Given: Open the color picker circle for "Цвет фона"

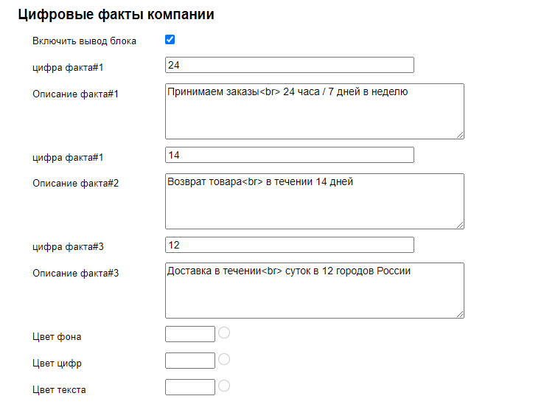Looking at the screenshot, I should [224, 333].
